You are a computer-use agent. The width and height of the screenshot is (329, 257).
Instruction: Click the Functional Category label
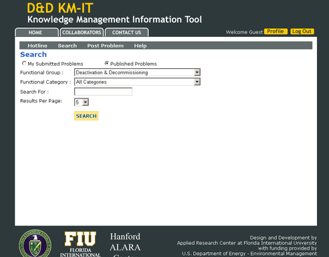pos(45,82)
